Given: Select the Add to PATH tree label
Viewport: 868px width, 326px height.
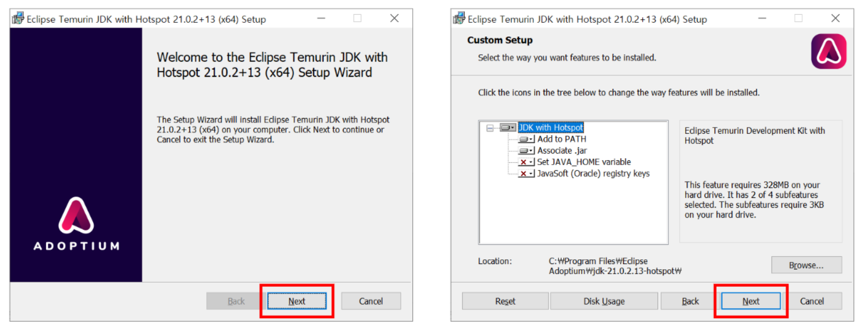Looking at the screenshot, I should tap(562, 139).
